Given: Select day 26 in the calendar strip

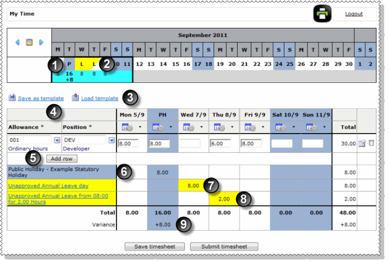Looking at the screenshot, I should click(301, 64).
